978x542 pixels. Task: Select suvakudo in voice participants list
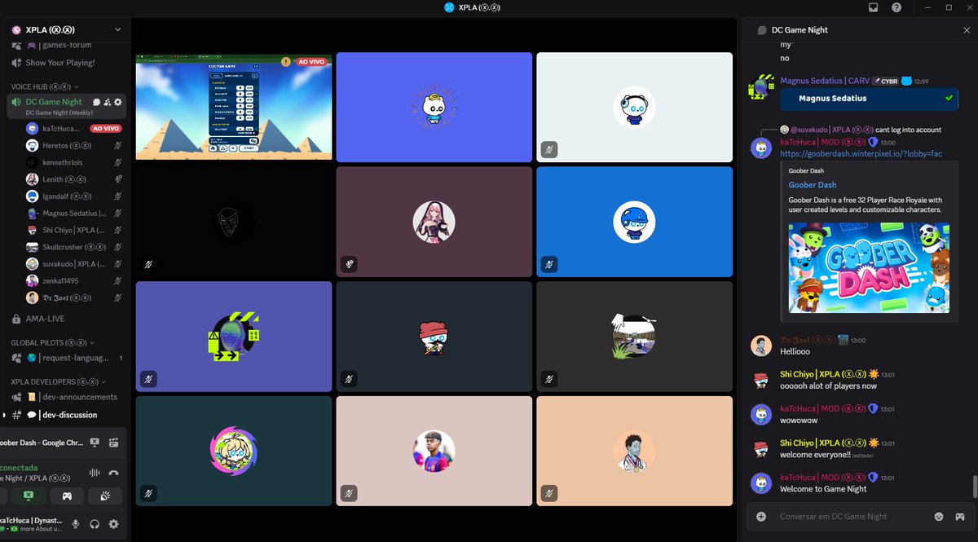coord(74,264)
